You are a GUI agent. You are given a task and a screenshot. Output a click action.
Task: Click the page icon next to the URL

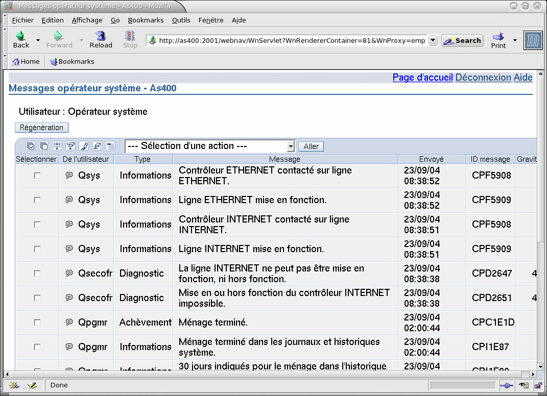pyautogui.click(x=152, y=40)
